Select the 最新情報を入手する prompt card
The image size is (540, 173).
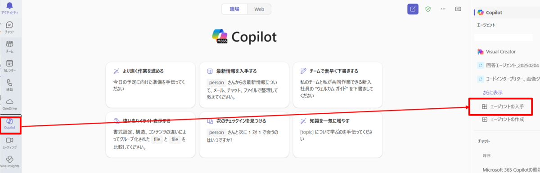coord(244,85)
